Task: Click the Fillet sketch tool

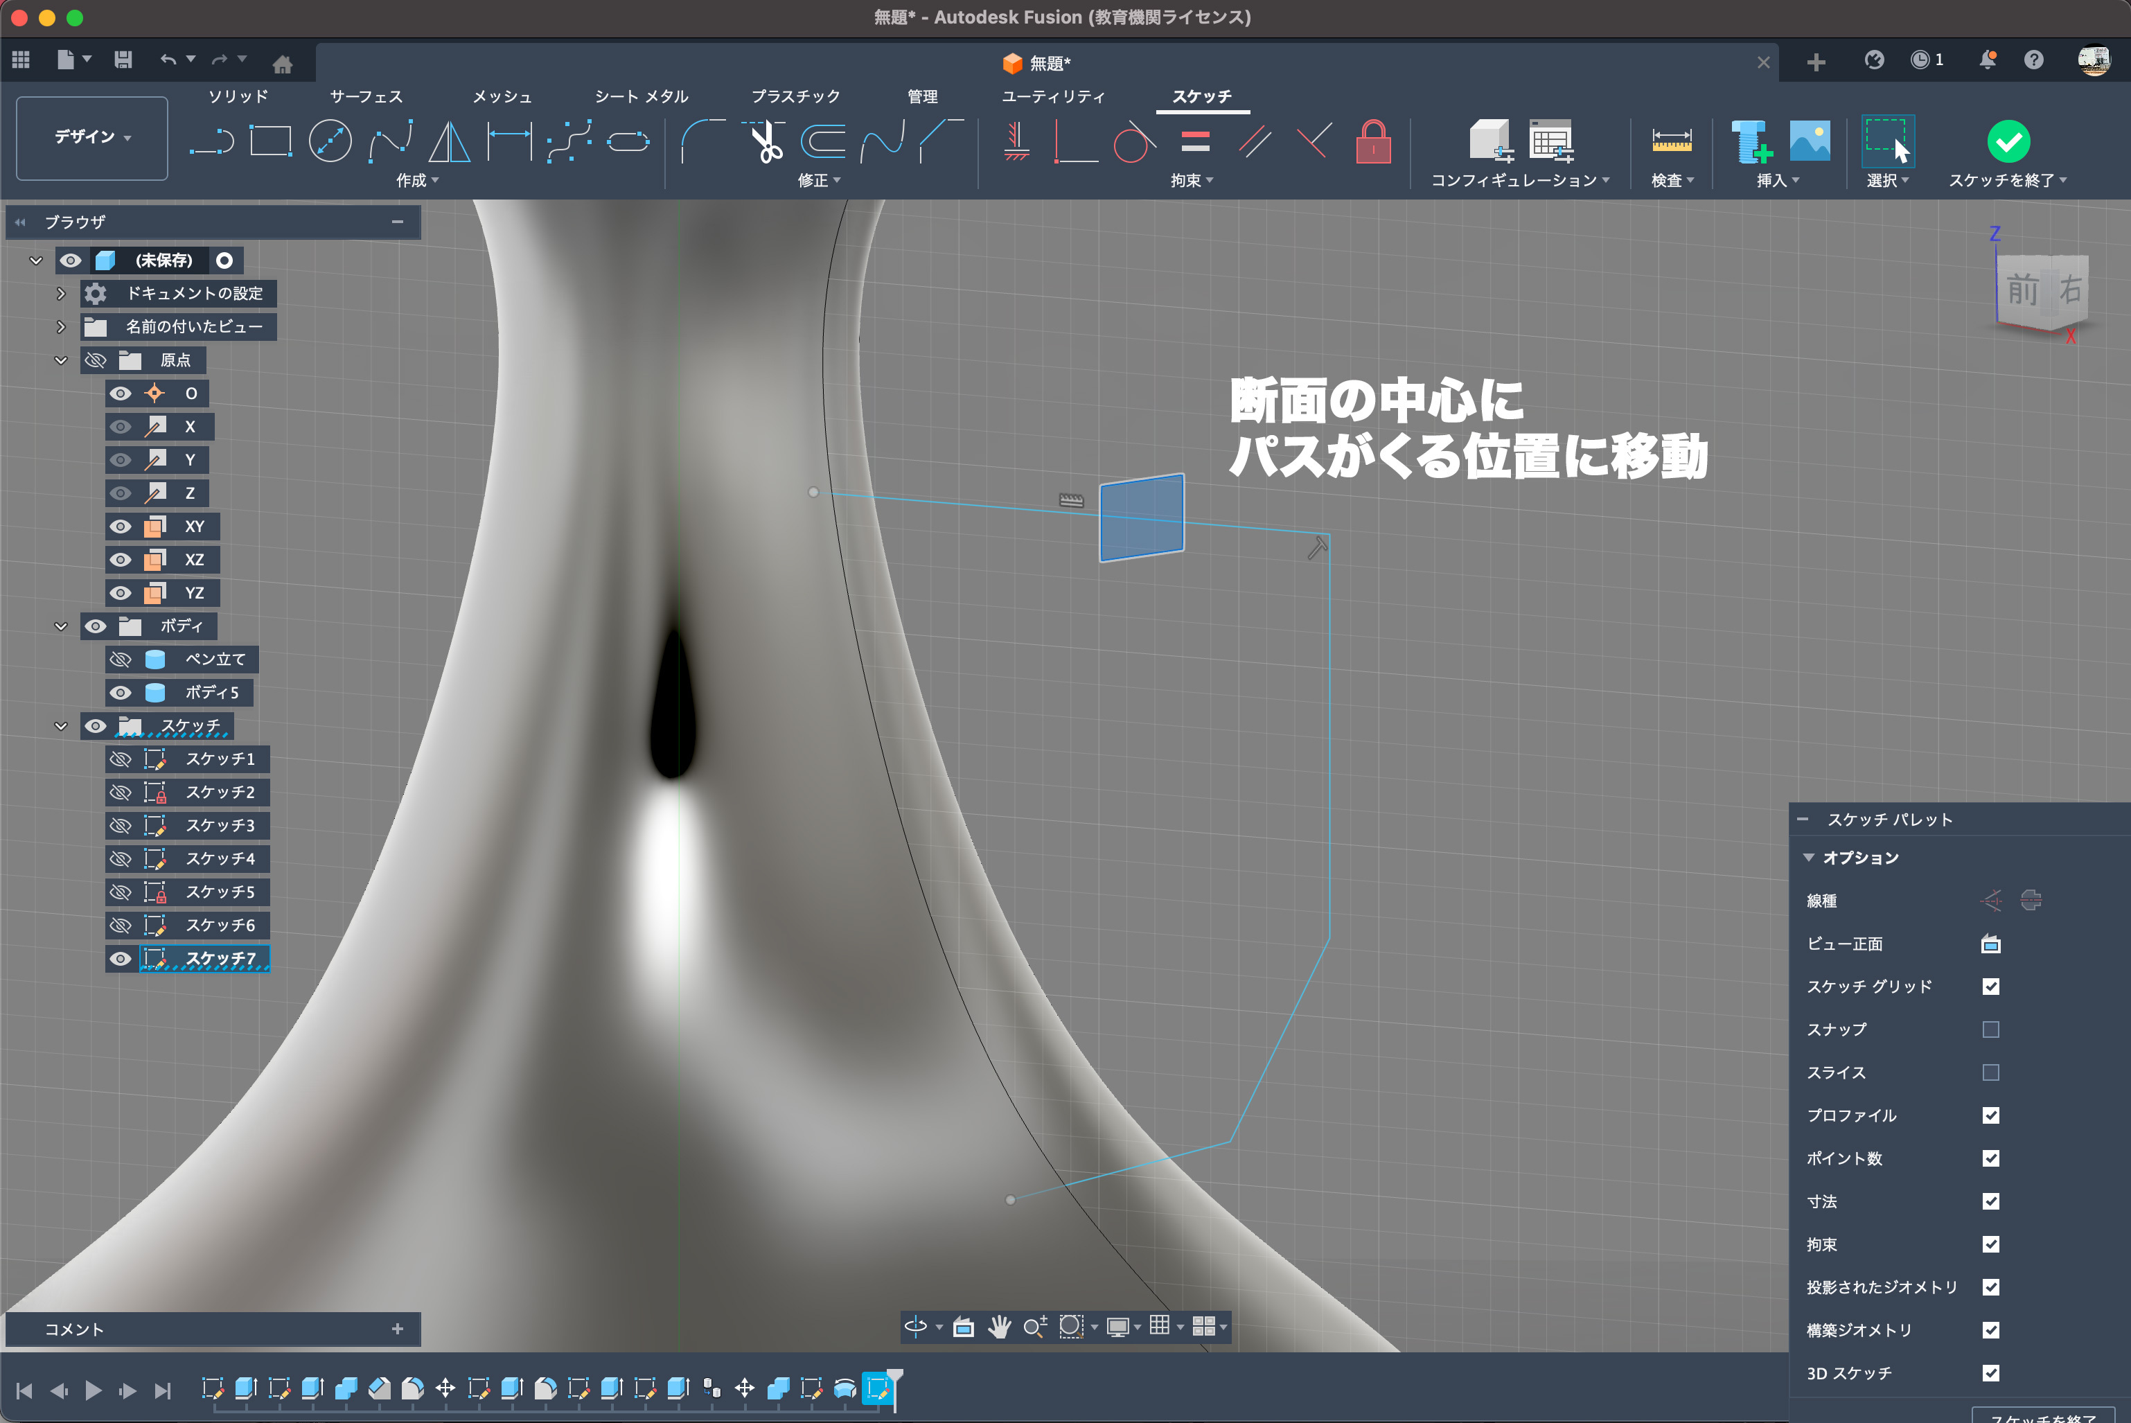Action: [x=702, y=141]
